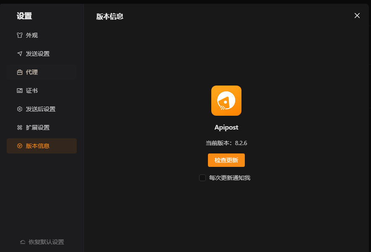Click the orange version icon beside 版本信息
This screenshot has height=252, width=371.
20,146
